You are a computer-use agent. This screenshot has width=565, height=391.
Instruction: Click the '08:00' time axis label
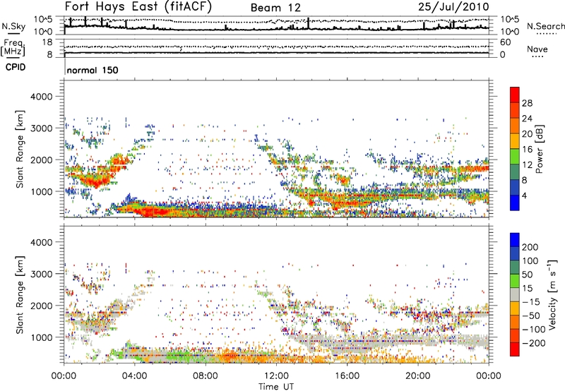(206, 376)
